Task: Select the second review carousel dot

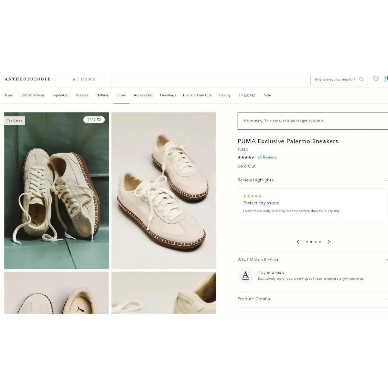Action: [x=311, y=242]
